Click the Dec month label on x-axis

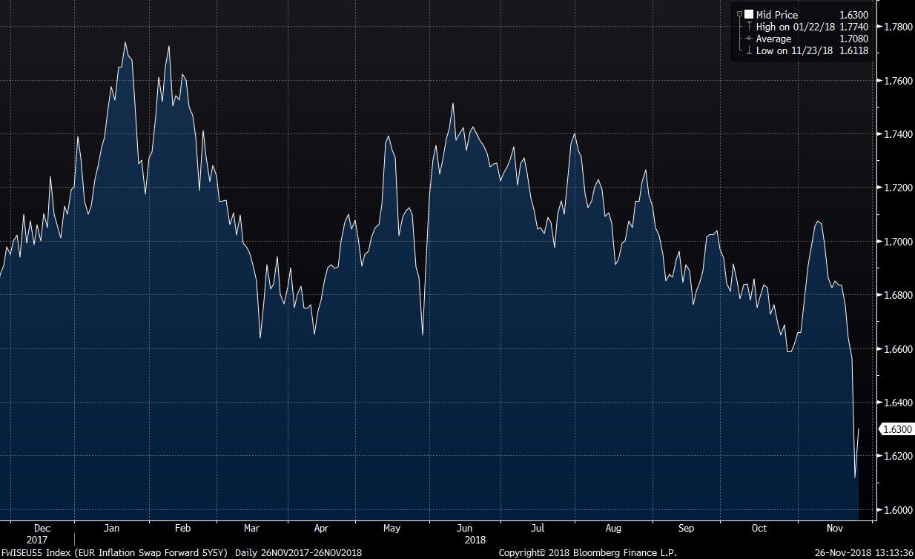(x=42, y=529)
